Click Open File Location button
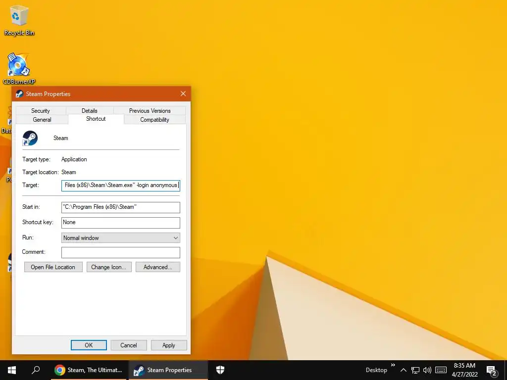This screenshot has height=380, width=507. pos(53,267)
